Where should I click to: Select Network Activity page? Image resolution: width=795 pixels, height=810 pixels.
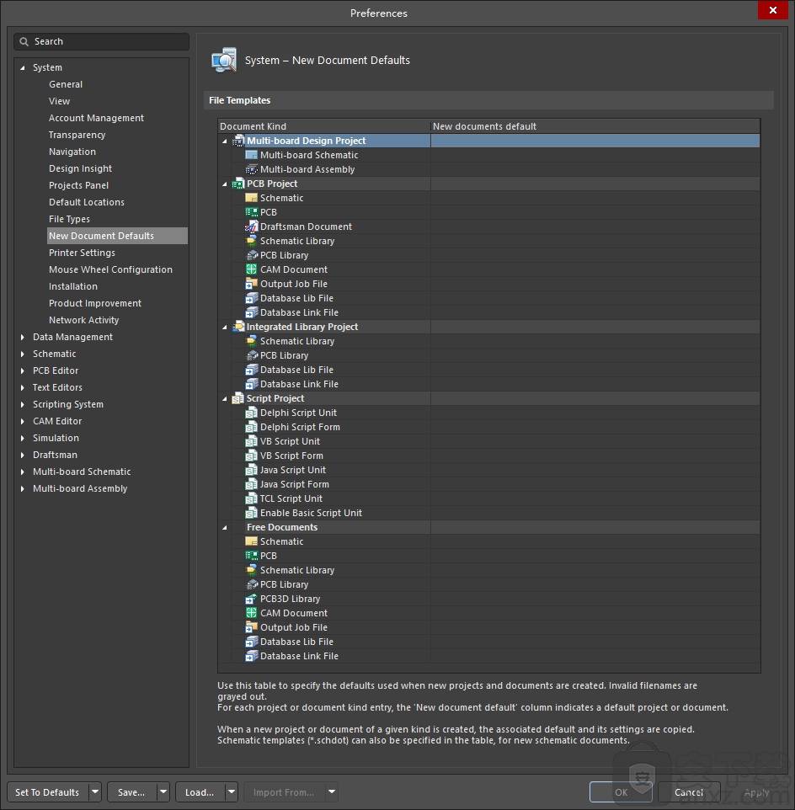click(83, 320)
